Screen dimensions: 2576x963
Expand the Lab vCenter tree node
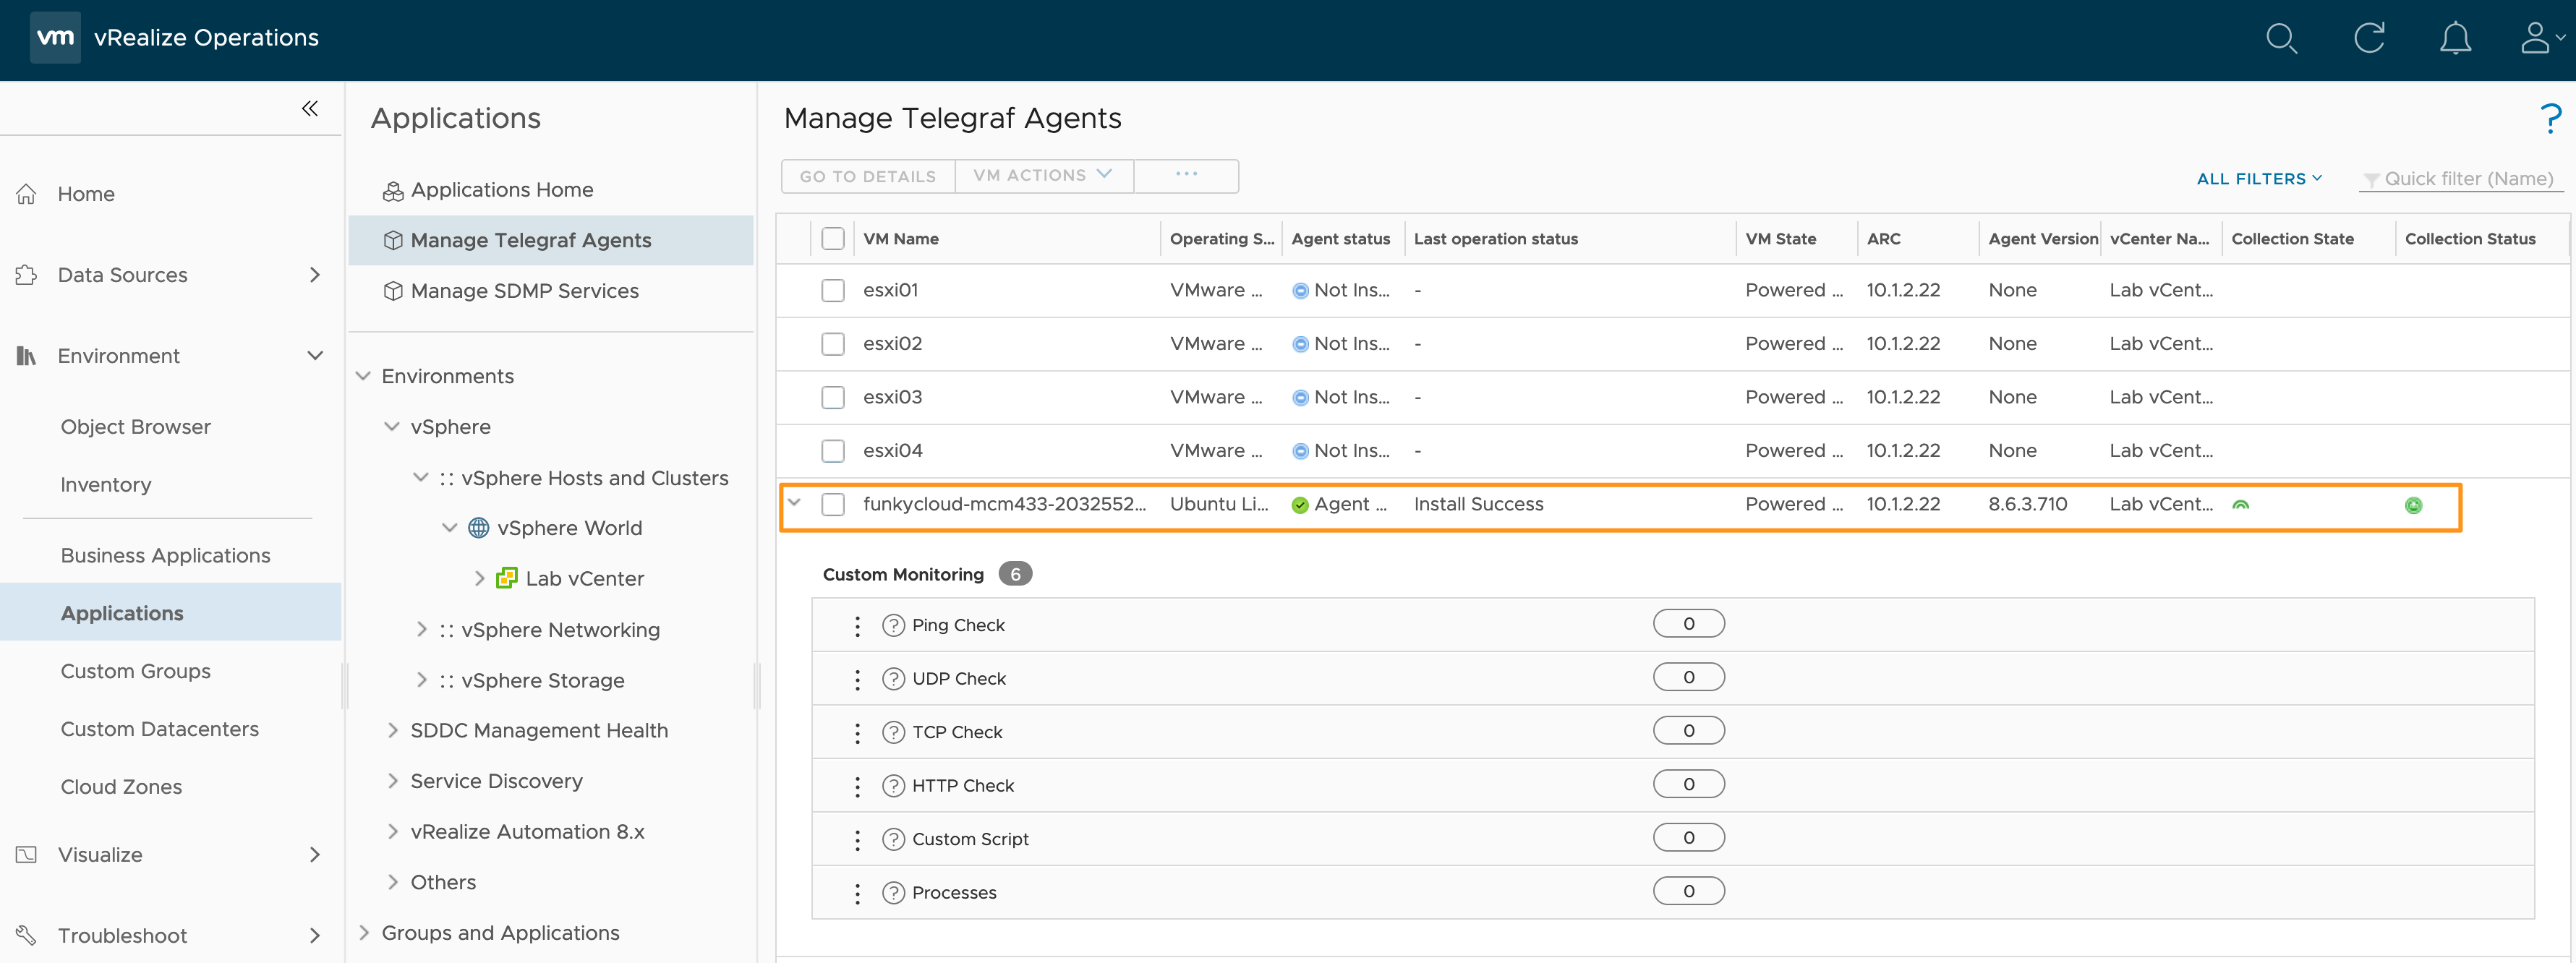pyautogui.click(x=479, y=578)
